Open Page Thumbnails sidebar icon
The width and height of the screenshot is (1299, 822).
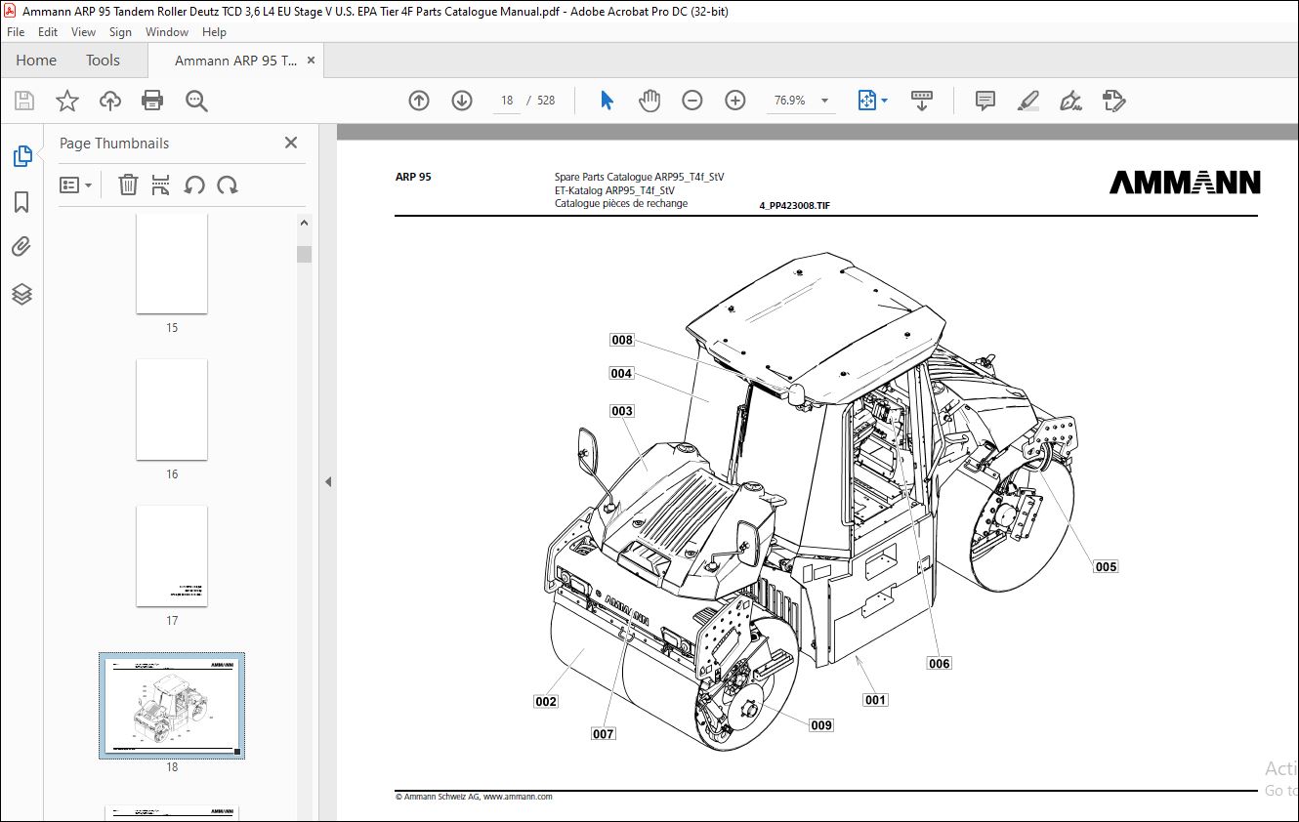[x=21, y=155]
